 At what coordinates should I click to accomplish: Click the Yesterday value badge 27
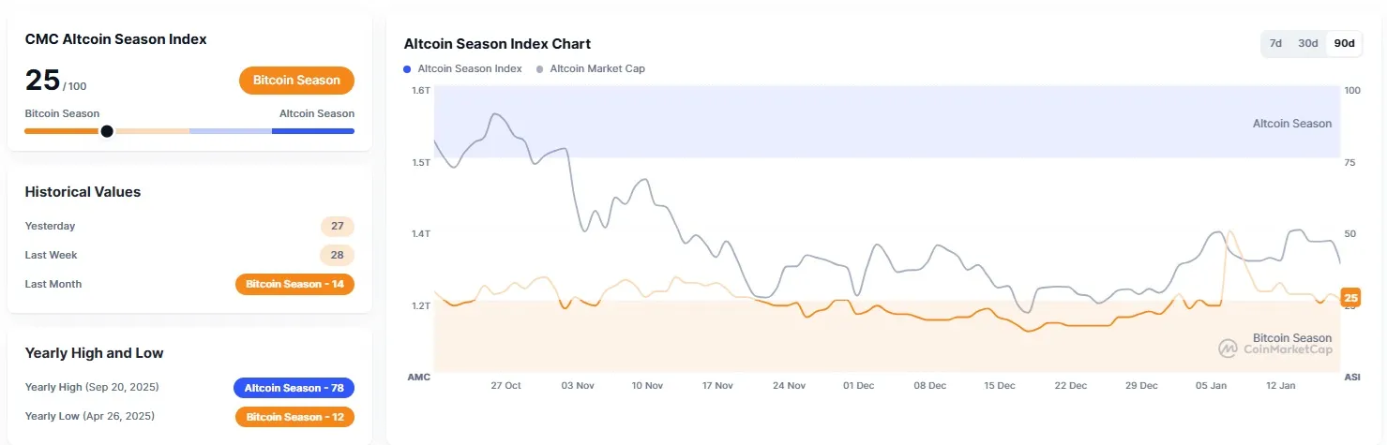point(337,226)
